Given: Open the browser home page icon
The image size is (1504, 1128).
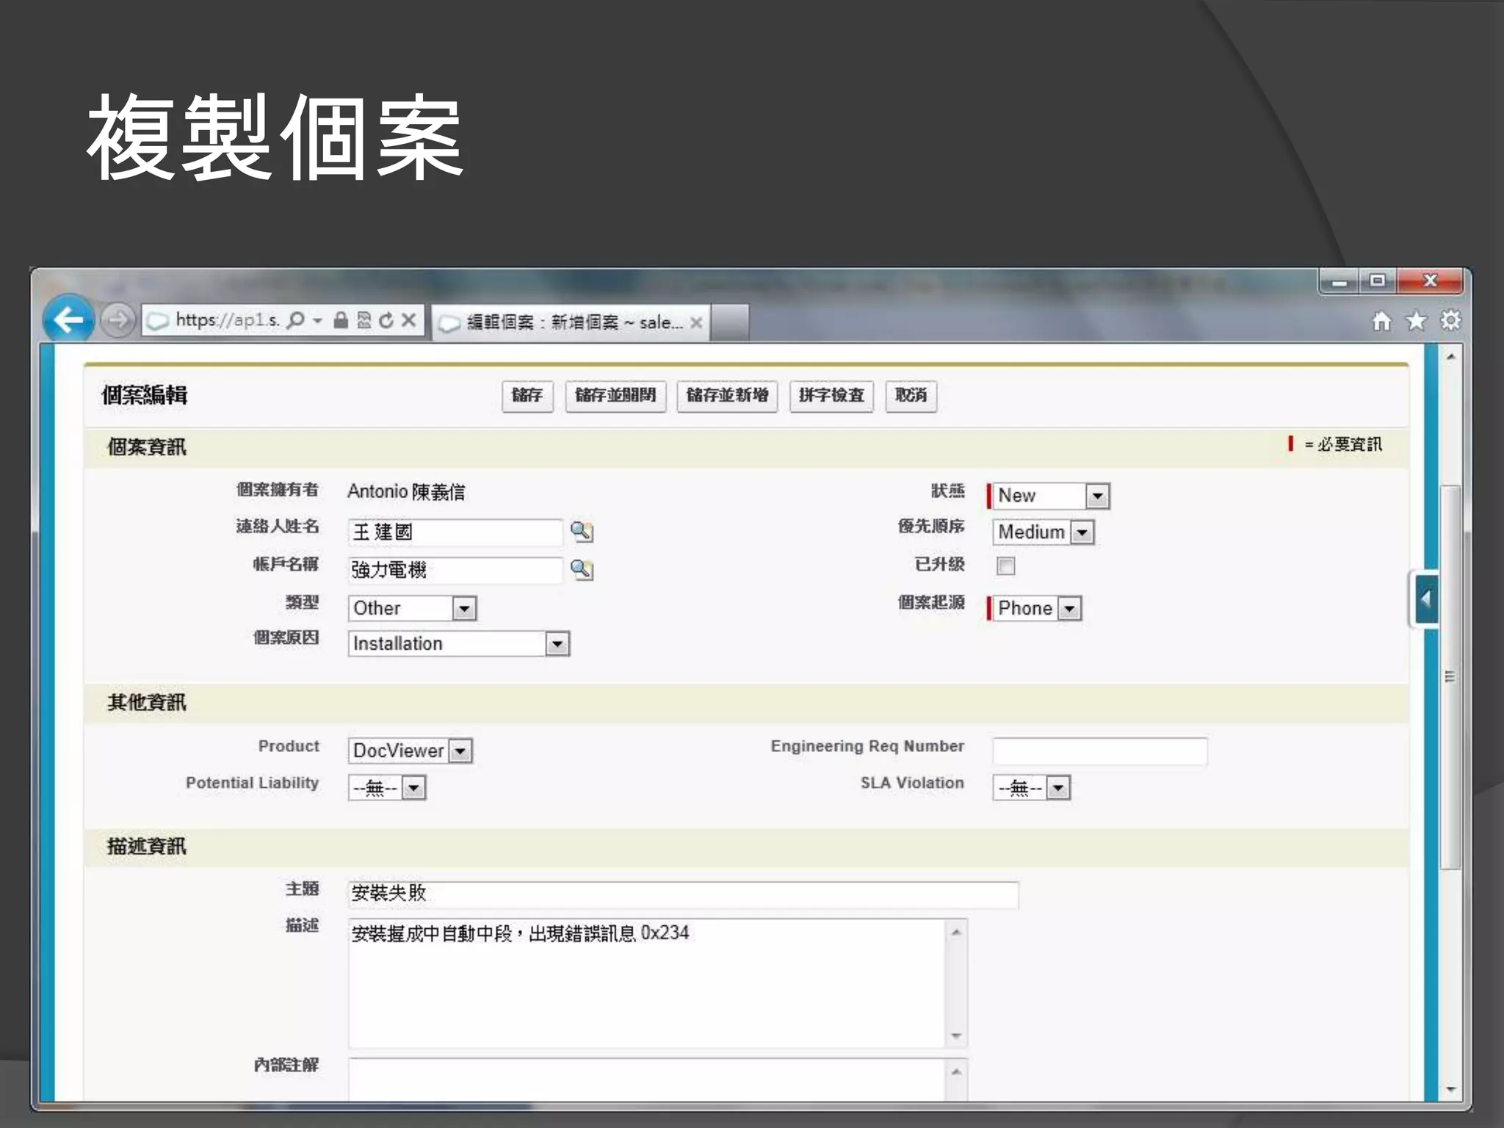Looking at the screenshot, I should 1382,321.
